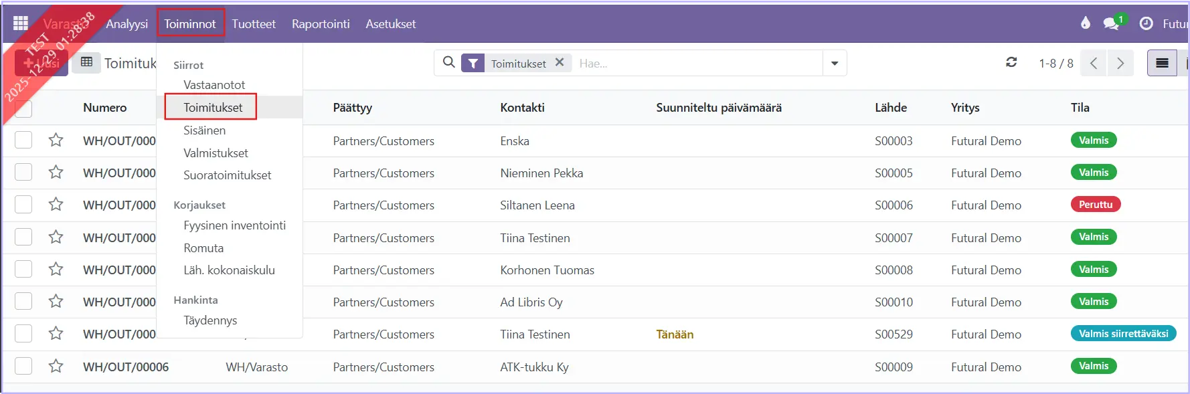Image resolution: width=1190 pixels, height=394 pixels.
Task: Click the refresh list icon
Action: tap(1011, 62)
